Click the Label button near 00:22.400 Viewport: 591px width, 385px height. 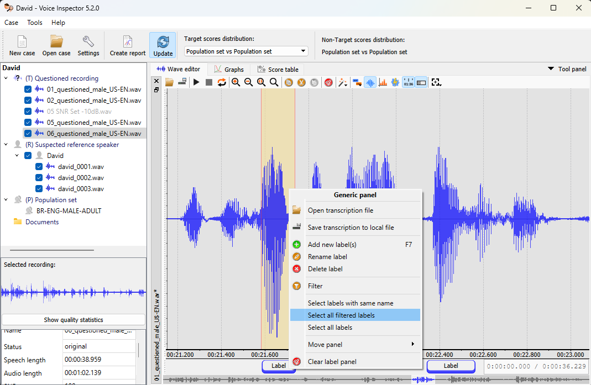451,366
